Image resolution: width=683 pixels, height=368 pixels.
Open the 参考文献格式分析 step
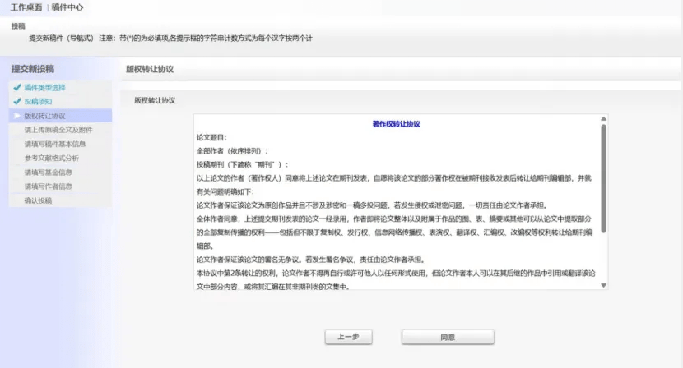(51, 158)
